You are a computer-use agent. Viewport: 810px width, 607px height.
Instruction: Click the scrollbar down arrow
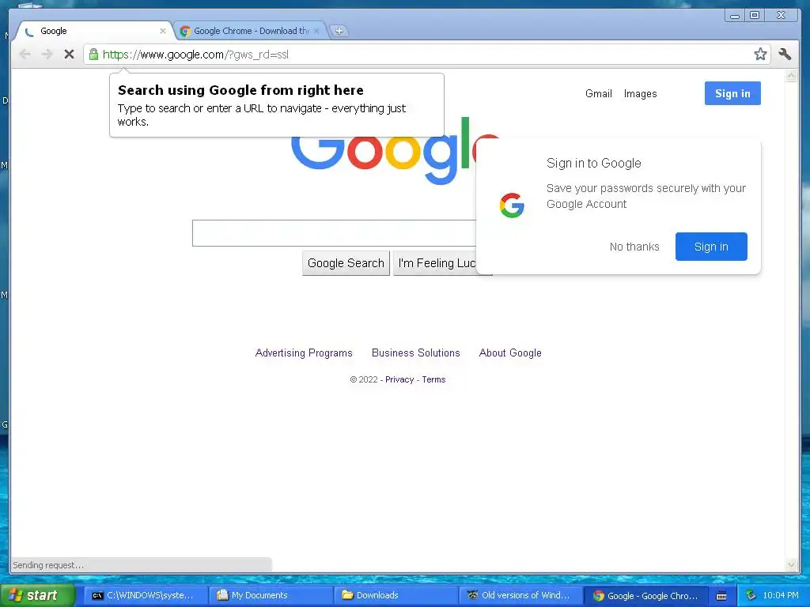coord(791,564)
